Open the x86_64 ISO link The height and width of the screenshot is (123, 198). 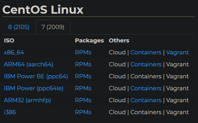14,52
